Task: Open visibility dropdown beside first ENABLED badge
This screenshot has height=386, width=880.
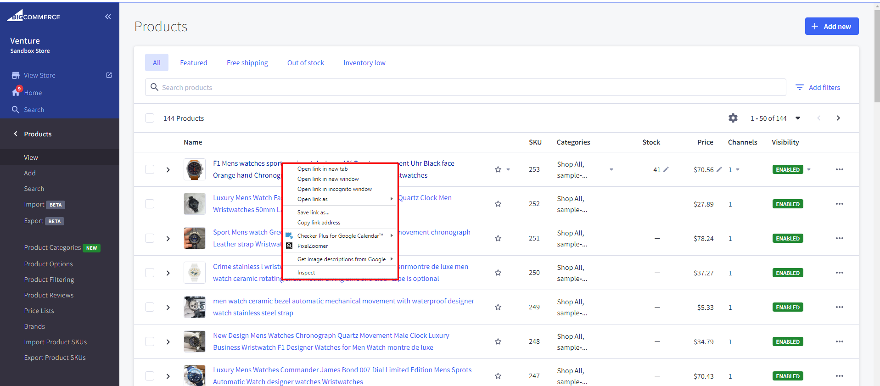Action: 809,169
